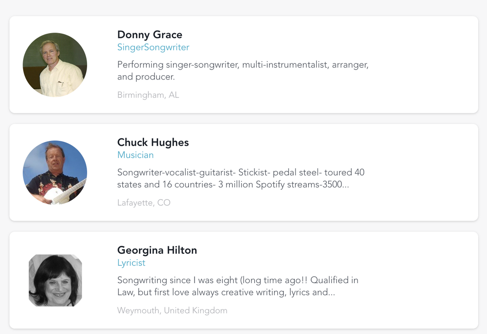
Task: Click the Chuck Hughes name heading
Action: tap(153, 143)
